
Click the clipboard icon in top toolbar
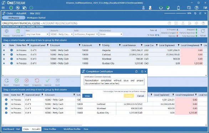(x=178, y=8)
